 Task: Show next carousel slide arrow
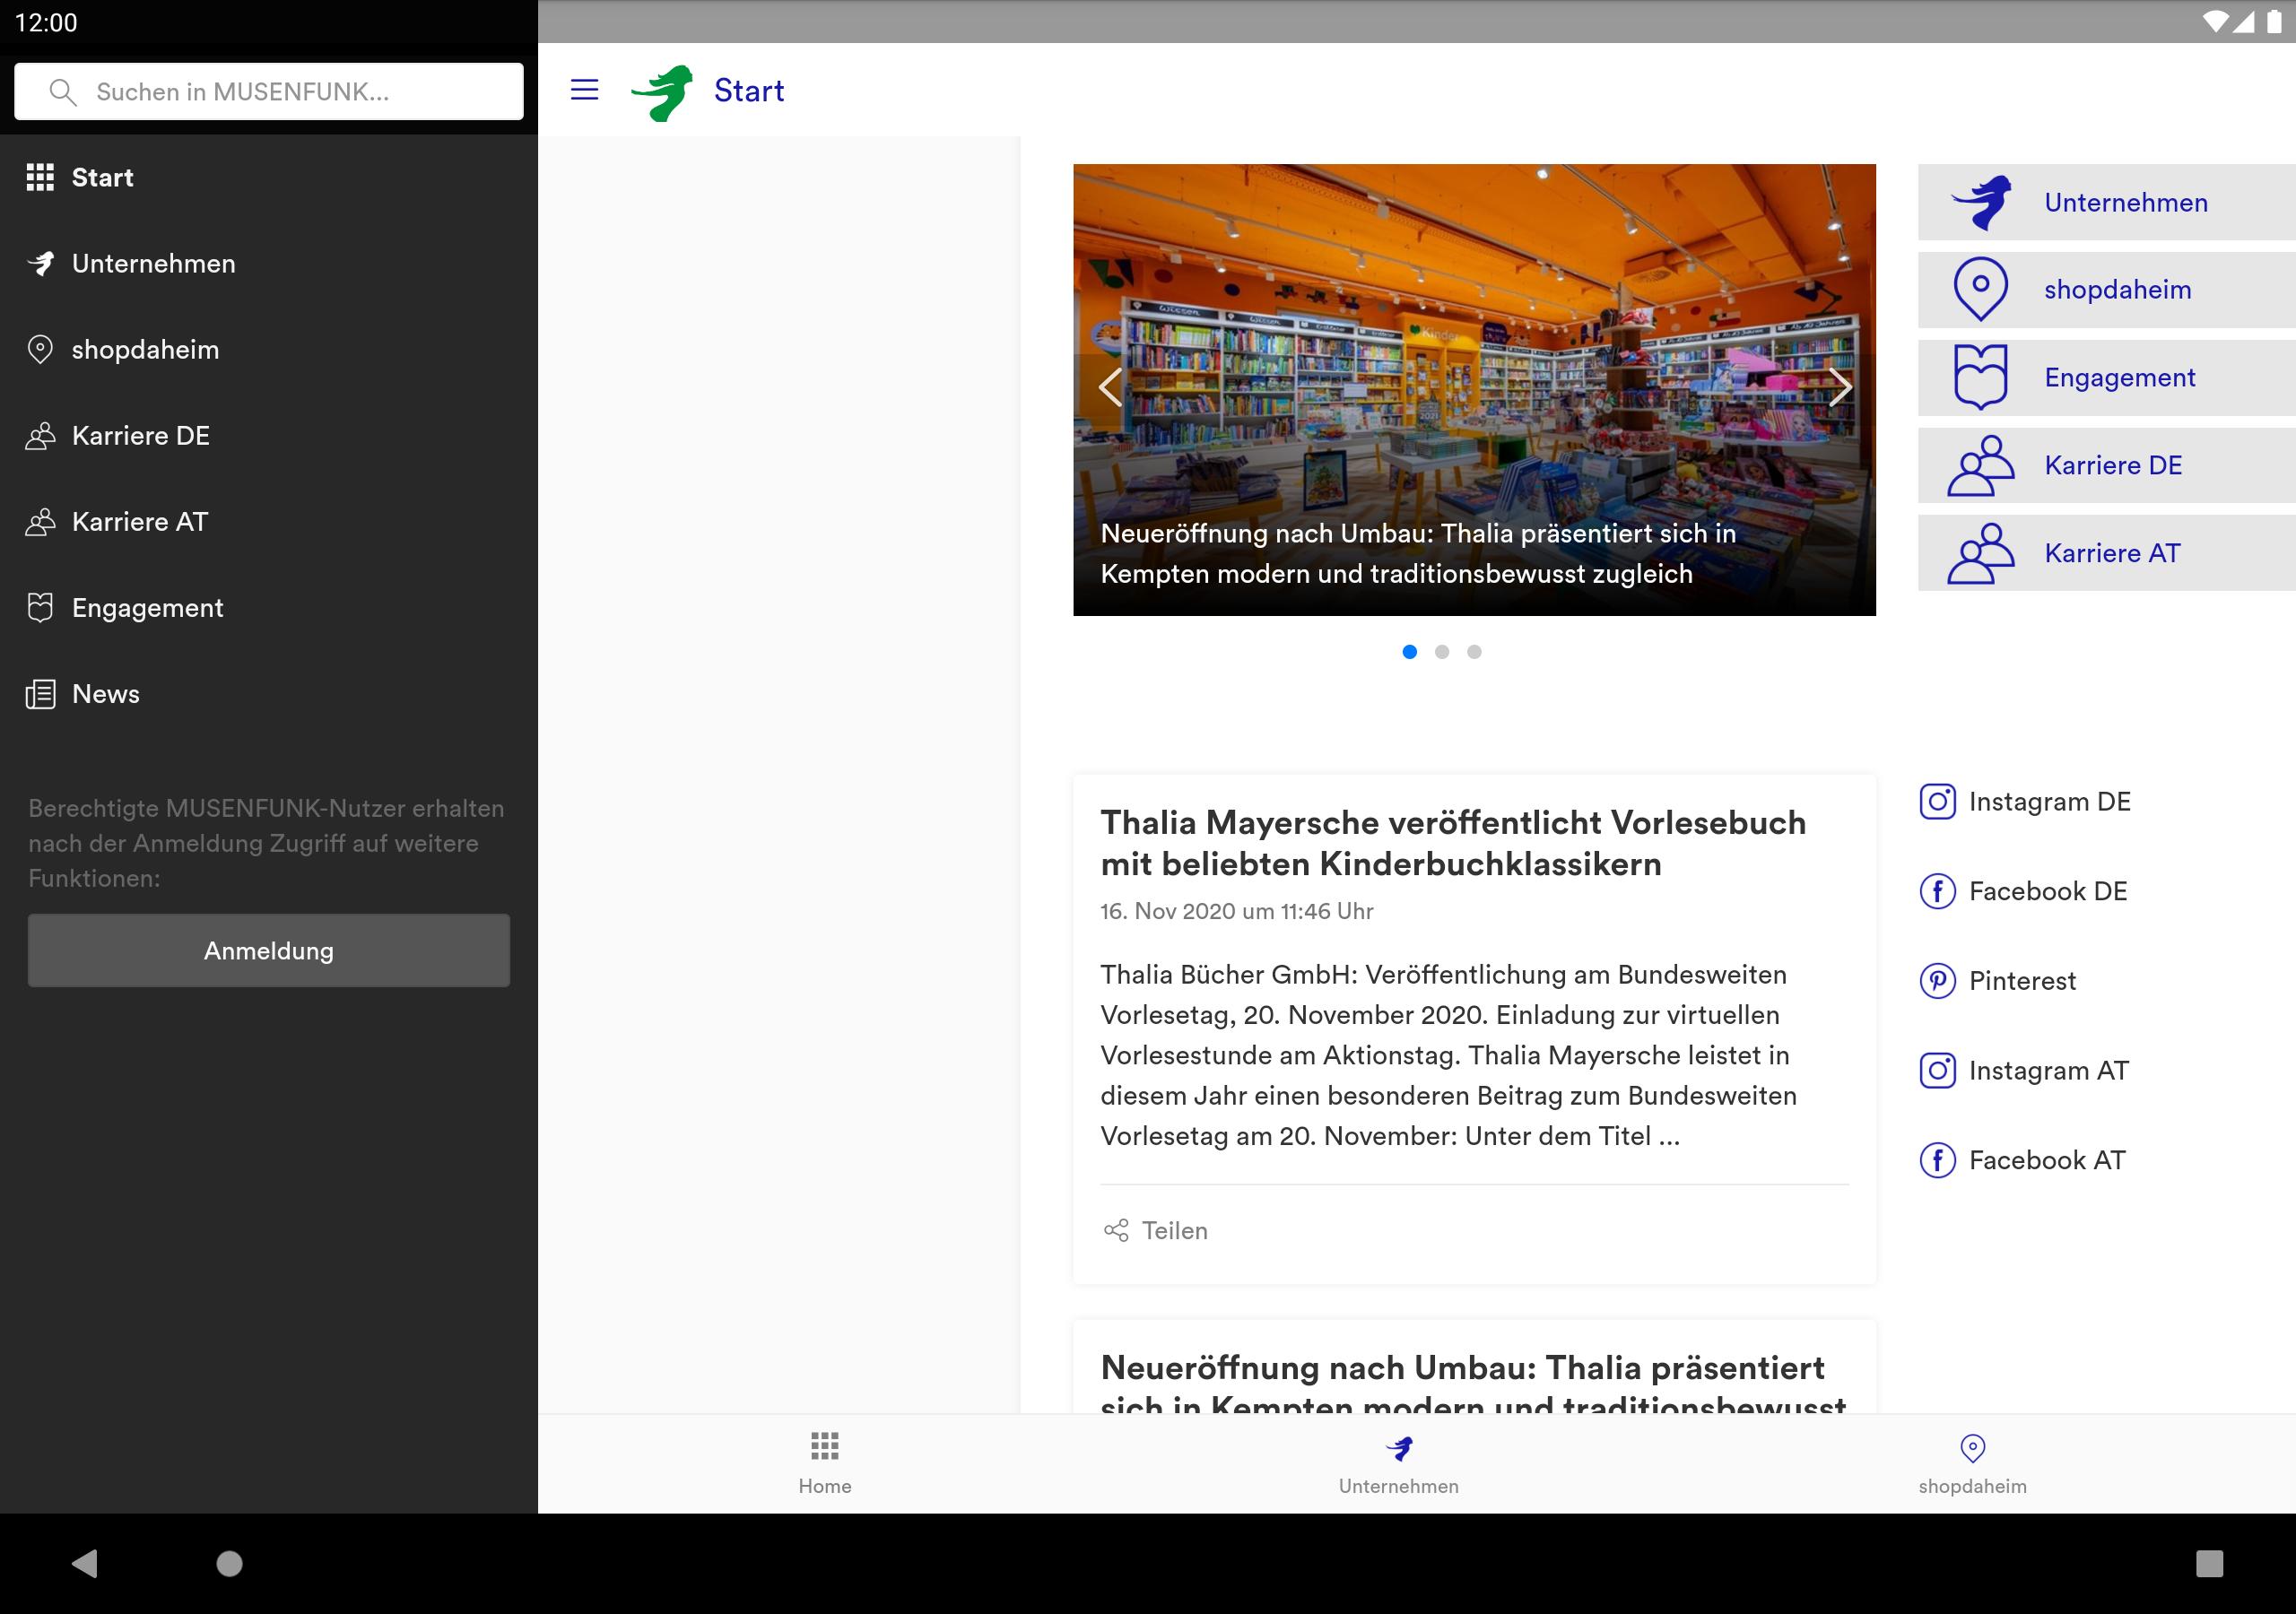coord(1840,387)
